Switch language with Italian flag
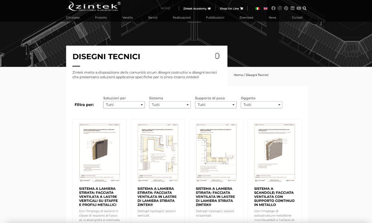372x223 pixels. tap(257, 9)
